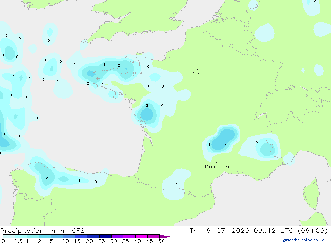Click the Paris city label

197,74
